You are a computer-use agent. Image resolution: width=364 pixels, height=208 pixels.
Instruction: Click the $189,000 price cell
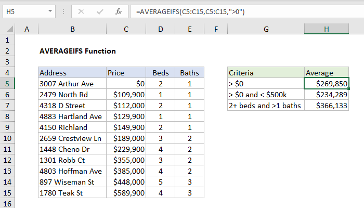pos(126,138)
